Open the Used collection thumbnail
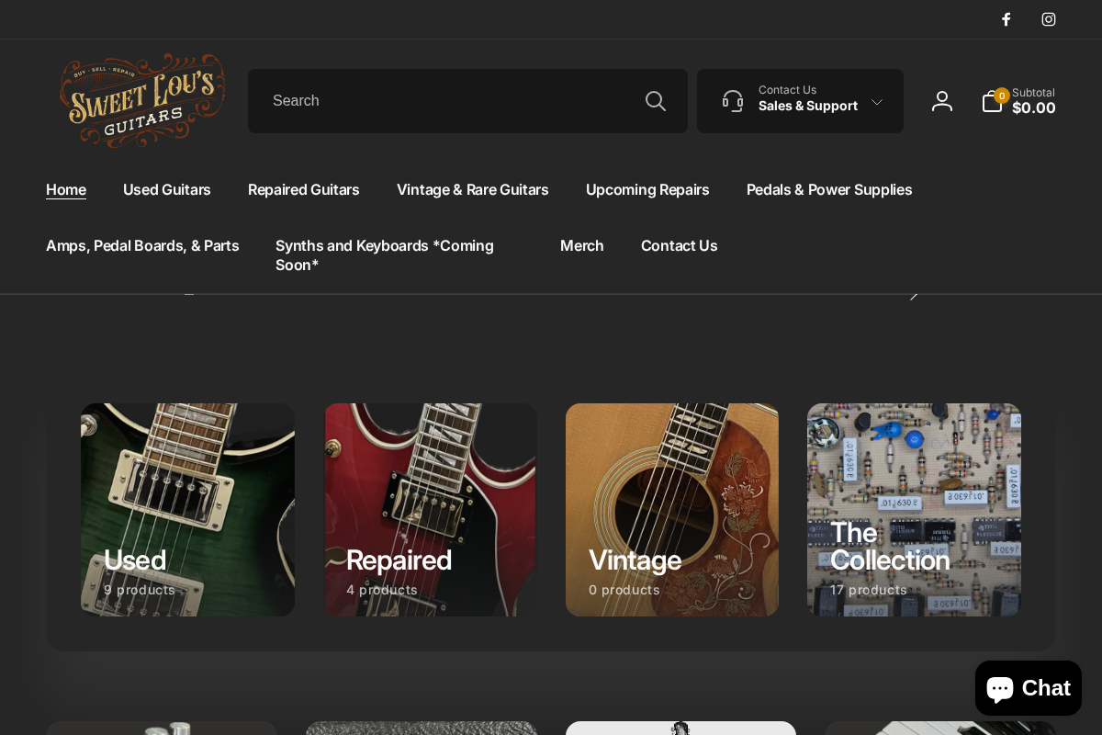1102x735 pixels. 187,510
